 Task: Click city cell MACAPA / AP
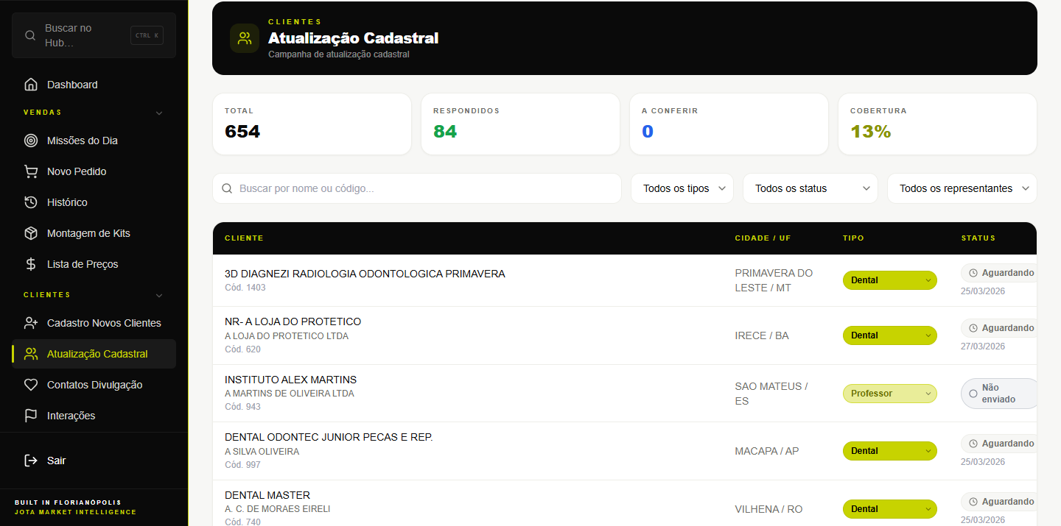click(x=767, y=451)
